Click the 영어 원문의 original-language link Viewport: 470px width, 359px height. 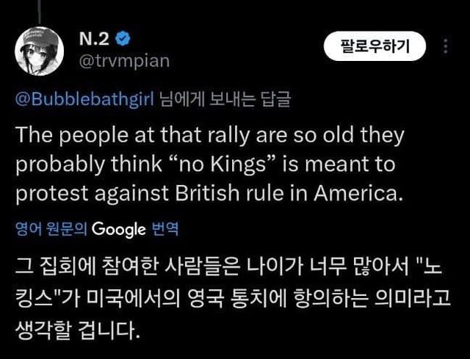point(51,229)
